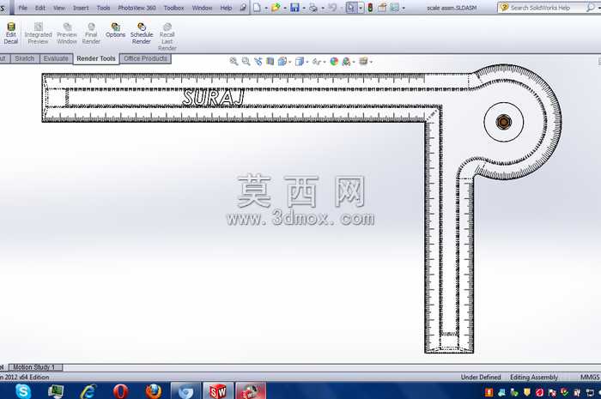The image size is (601, 399).
Task: Expand the New document dropdown arrow
Action: [x=265, y=8]
